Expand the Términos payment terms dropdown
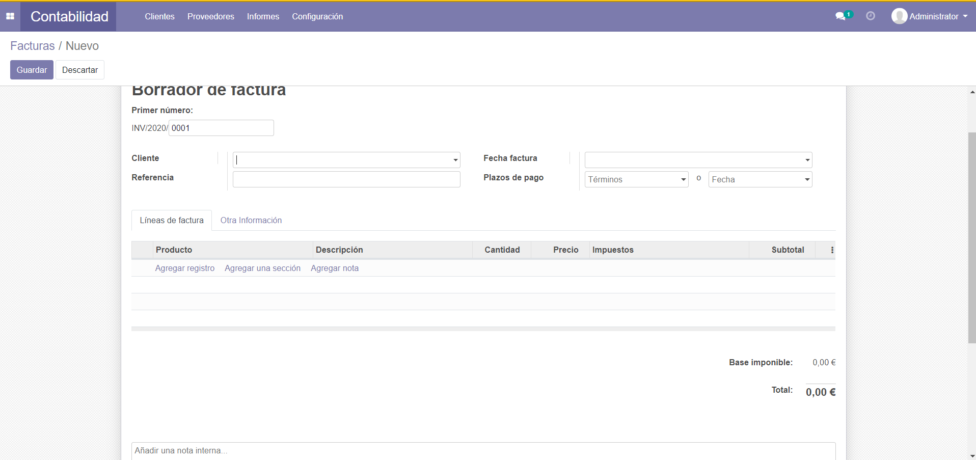 [x=637, y=179]
